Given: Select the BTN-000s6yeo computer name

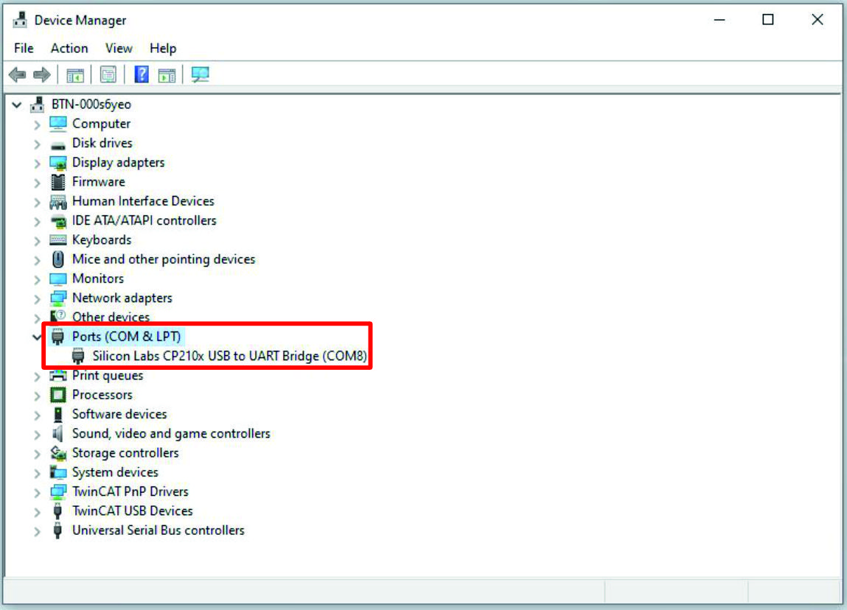Looking at the screenshot, I should point(91,104).
